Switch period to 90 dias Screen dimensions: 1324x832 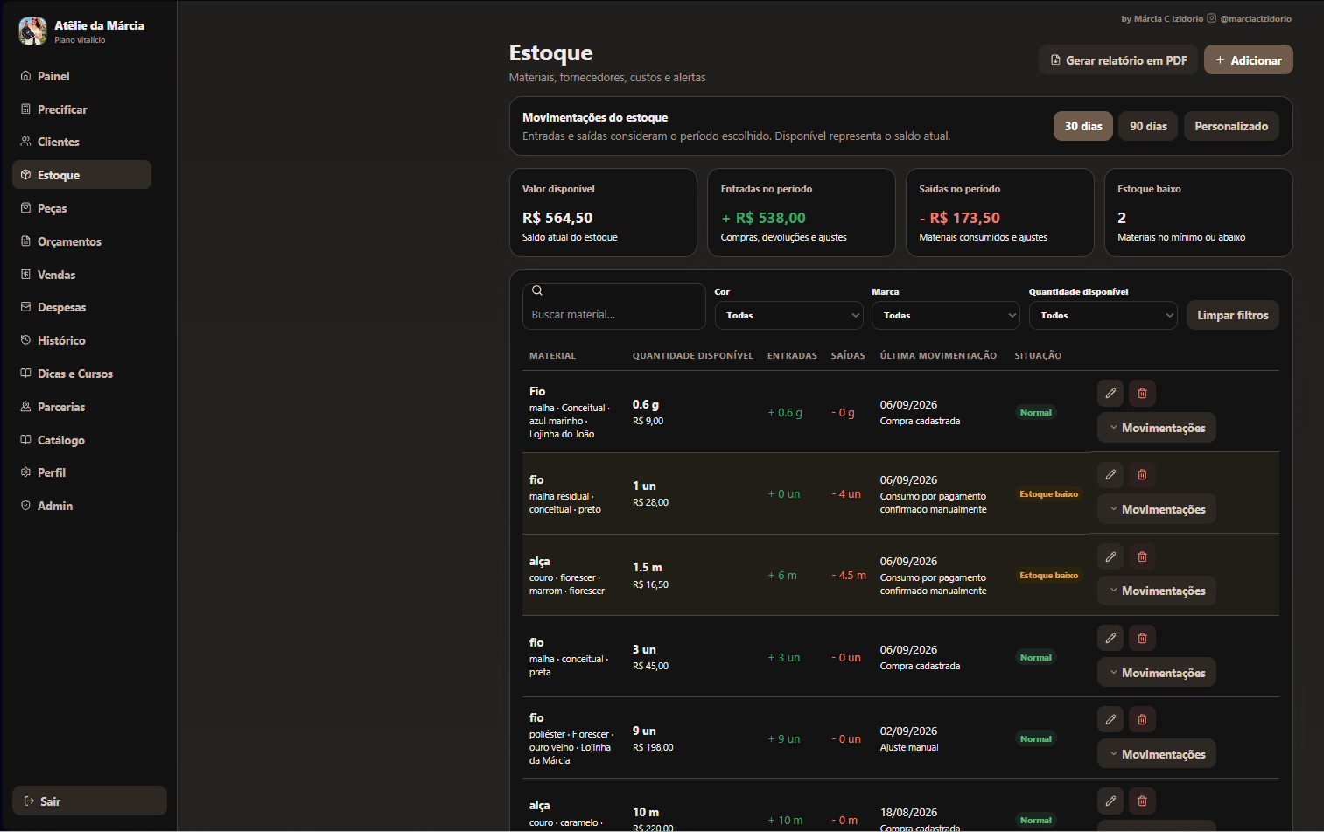[1148, 126]
